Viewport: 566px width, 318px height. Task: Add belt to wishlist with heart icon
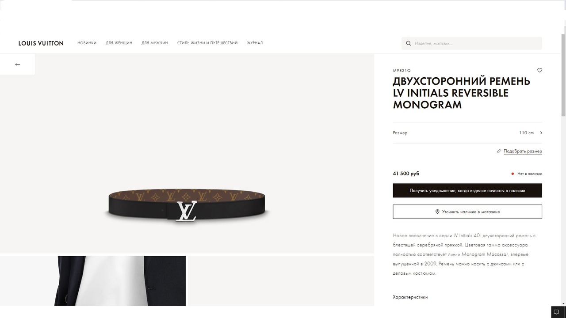coord(539,70)
